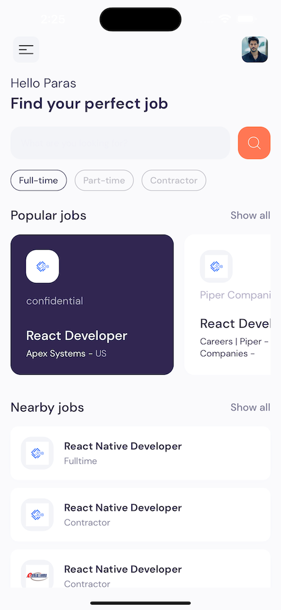Image resolution: width=281 pixels, height=610 pixels.
Task: Click the Fulltime React Native Developer logo
Action: [x=37, y=453]
